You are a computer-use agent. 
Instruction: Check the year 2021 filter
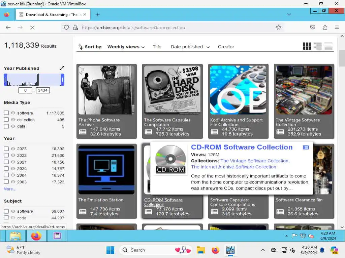tap(6, 162)
